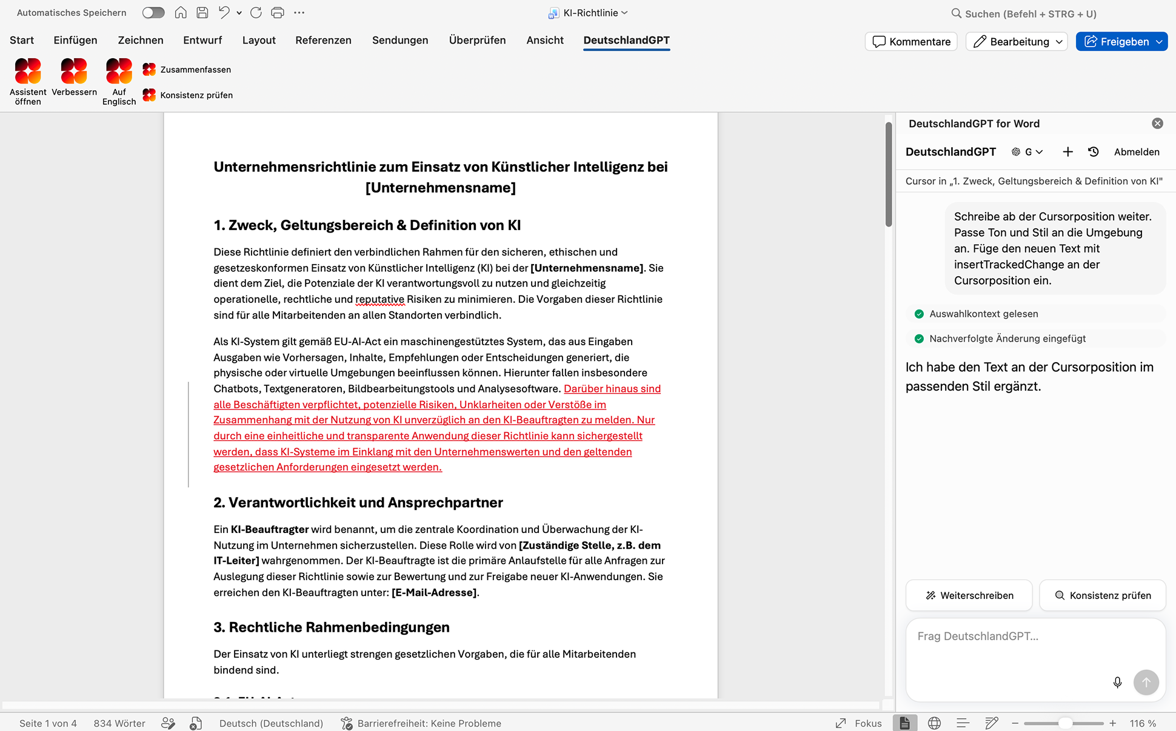Open track changes status bar icon
1176x731 pixels.
coord(169,723)
